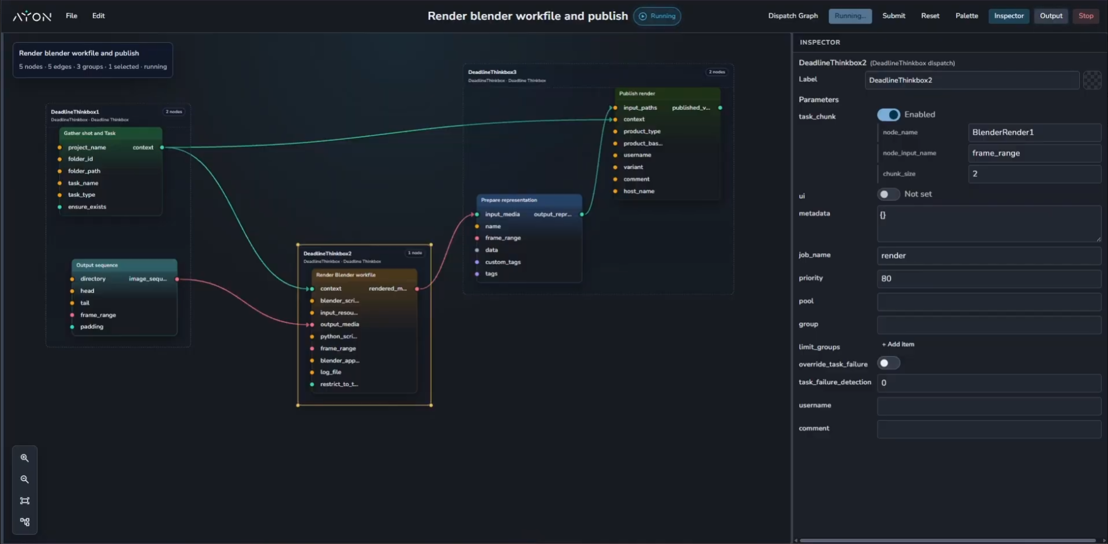Image resolution: width=1108 pixels, height=544 pixels.
Task: Stop the running workflow
Action: point(1086,16)
